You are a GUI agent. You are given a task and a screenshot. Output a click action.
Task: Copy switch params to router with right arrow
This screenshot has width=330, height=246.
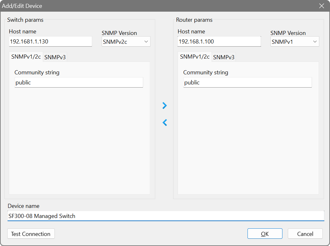165,106
